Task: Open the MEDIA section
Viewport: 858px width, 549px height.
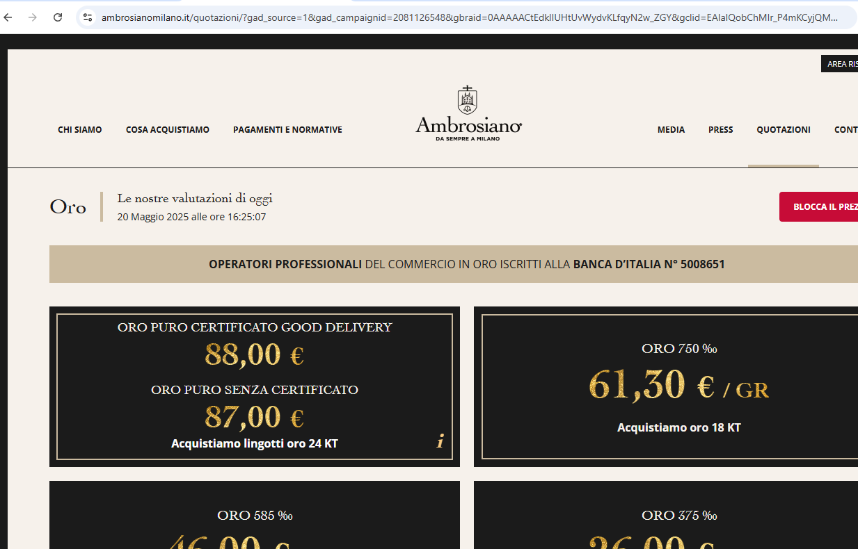Action: coord(671,130)
